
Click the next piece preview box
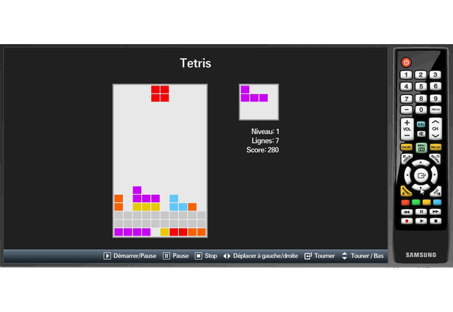click(x=259, y=102)
